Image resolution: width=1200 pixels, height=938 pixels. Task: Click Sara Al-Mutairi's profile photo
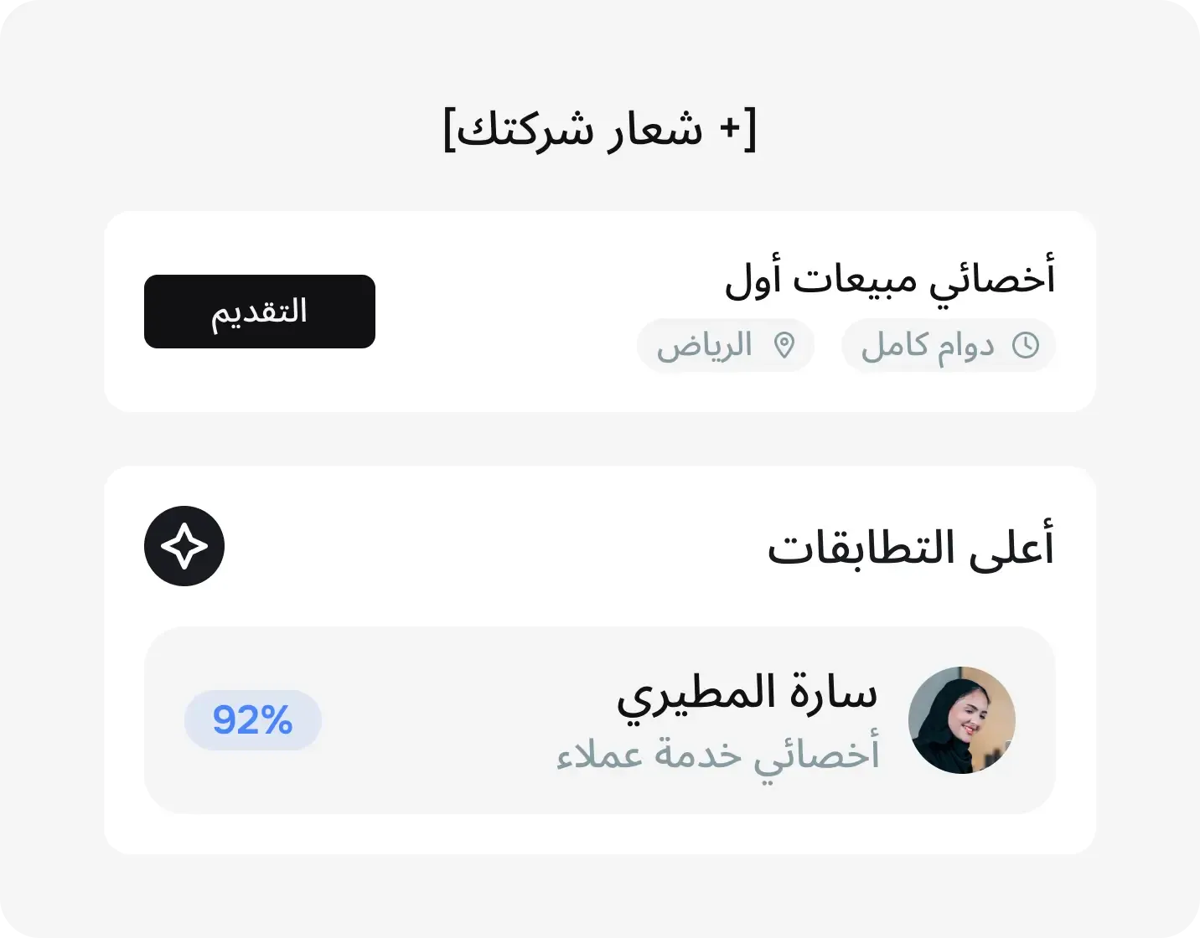click(961, 720)
